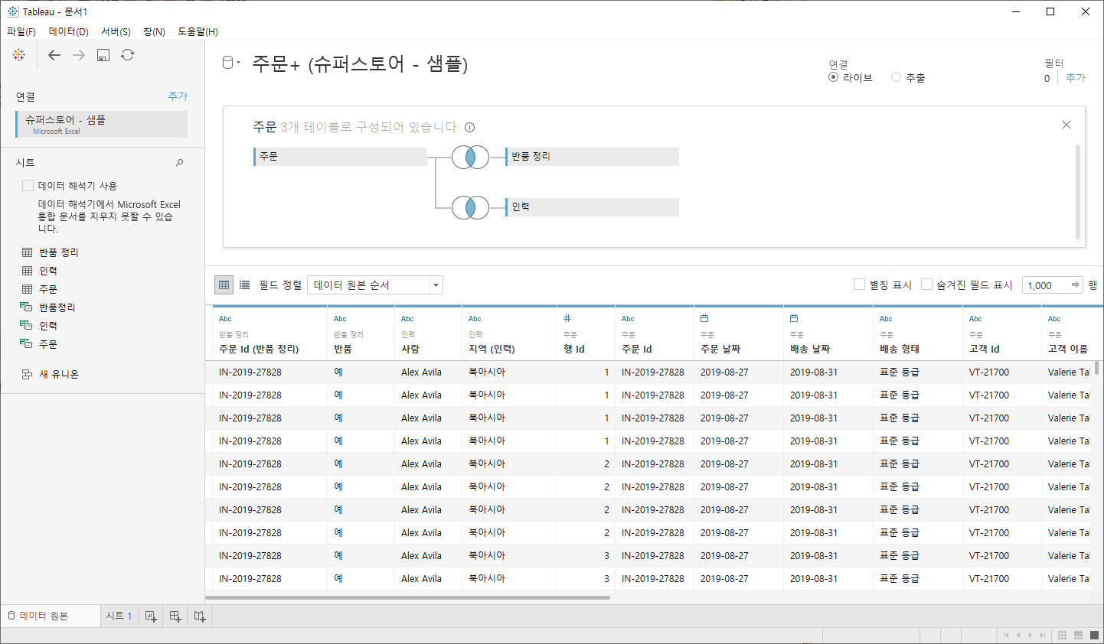Image resolution: width=1104 pixels, height=644 pixels.
Task: Open the 필드 정렬 dropdown
Action: pyautogui.click(x=375, y=285)
